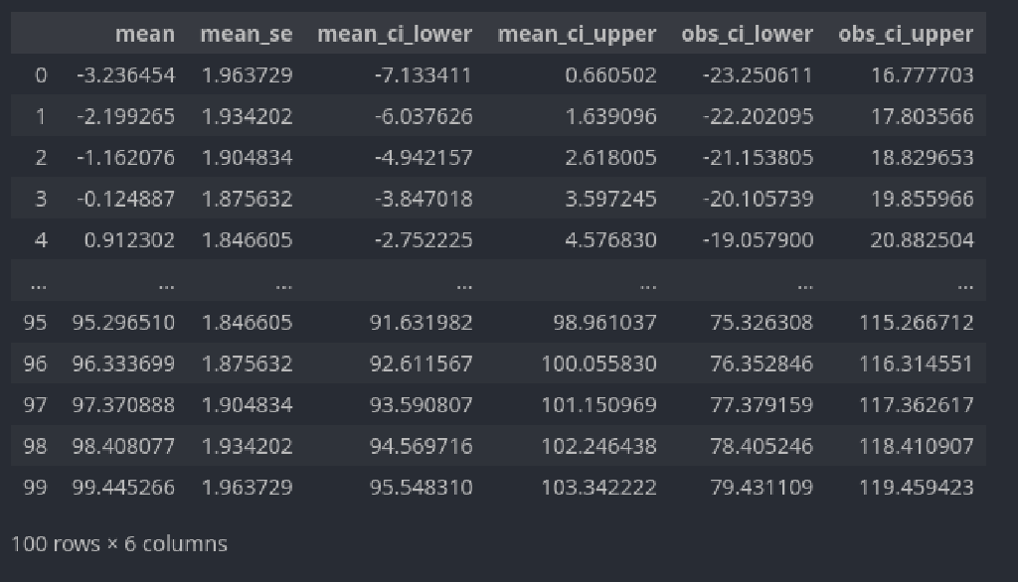The width and height of the screenshot is (1018, 582).
Task: Select cell value 3.597245
Action: (x=610, y=199)
